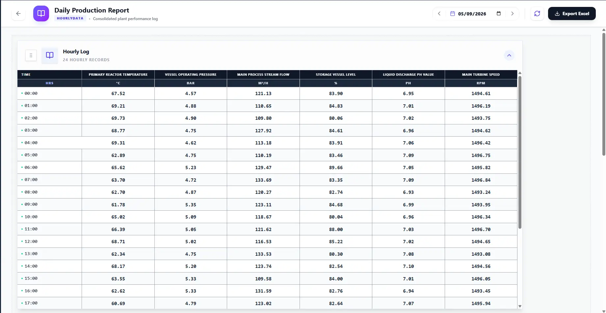606x313 pixels.
Task: Click the table scrollbar down arrow
Action: tap(520, 306)
